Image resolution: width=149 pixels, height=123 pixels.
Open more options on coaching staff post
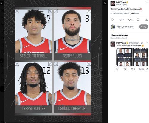coord(147,43)
